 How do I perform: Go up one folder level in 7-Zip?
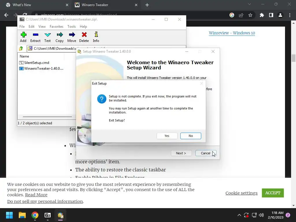tap(21, 49)
